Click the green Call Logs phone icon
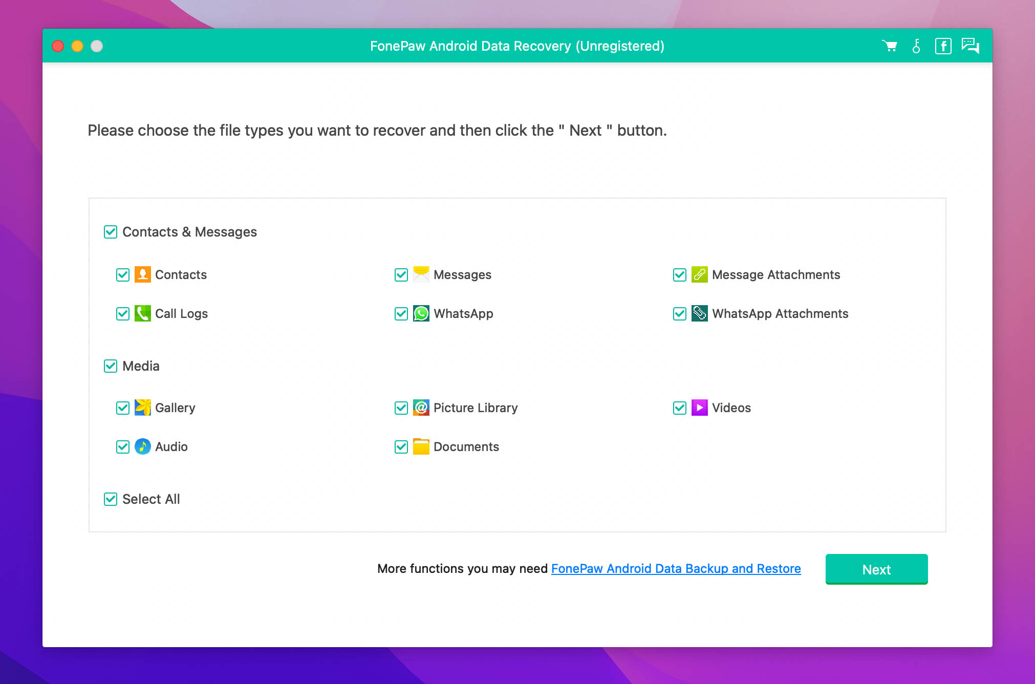Image resolution: width=1035 pixels, height=684 pixels. click(143, 314)
